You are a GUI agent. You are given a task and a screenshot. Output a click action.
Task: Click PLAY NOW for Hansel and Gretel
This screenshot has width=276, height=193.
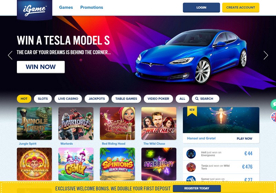point(244,139)
